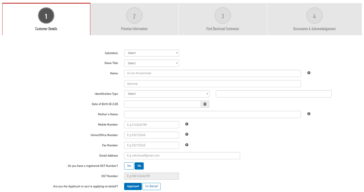Click the help icon beside Mother's Name
Viewport: 364px width, 192px height.
click(309, 114)
